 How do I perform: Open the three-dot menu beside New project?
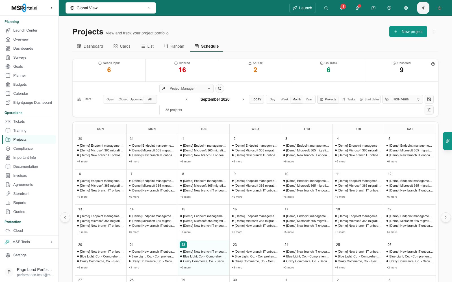coord(434,32)
